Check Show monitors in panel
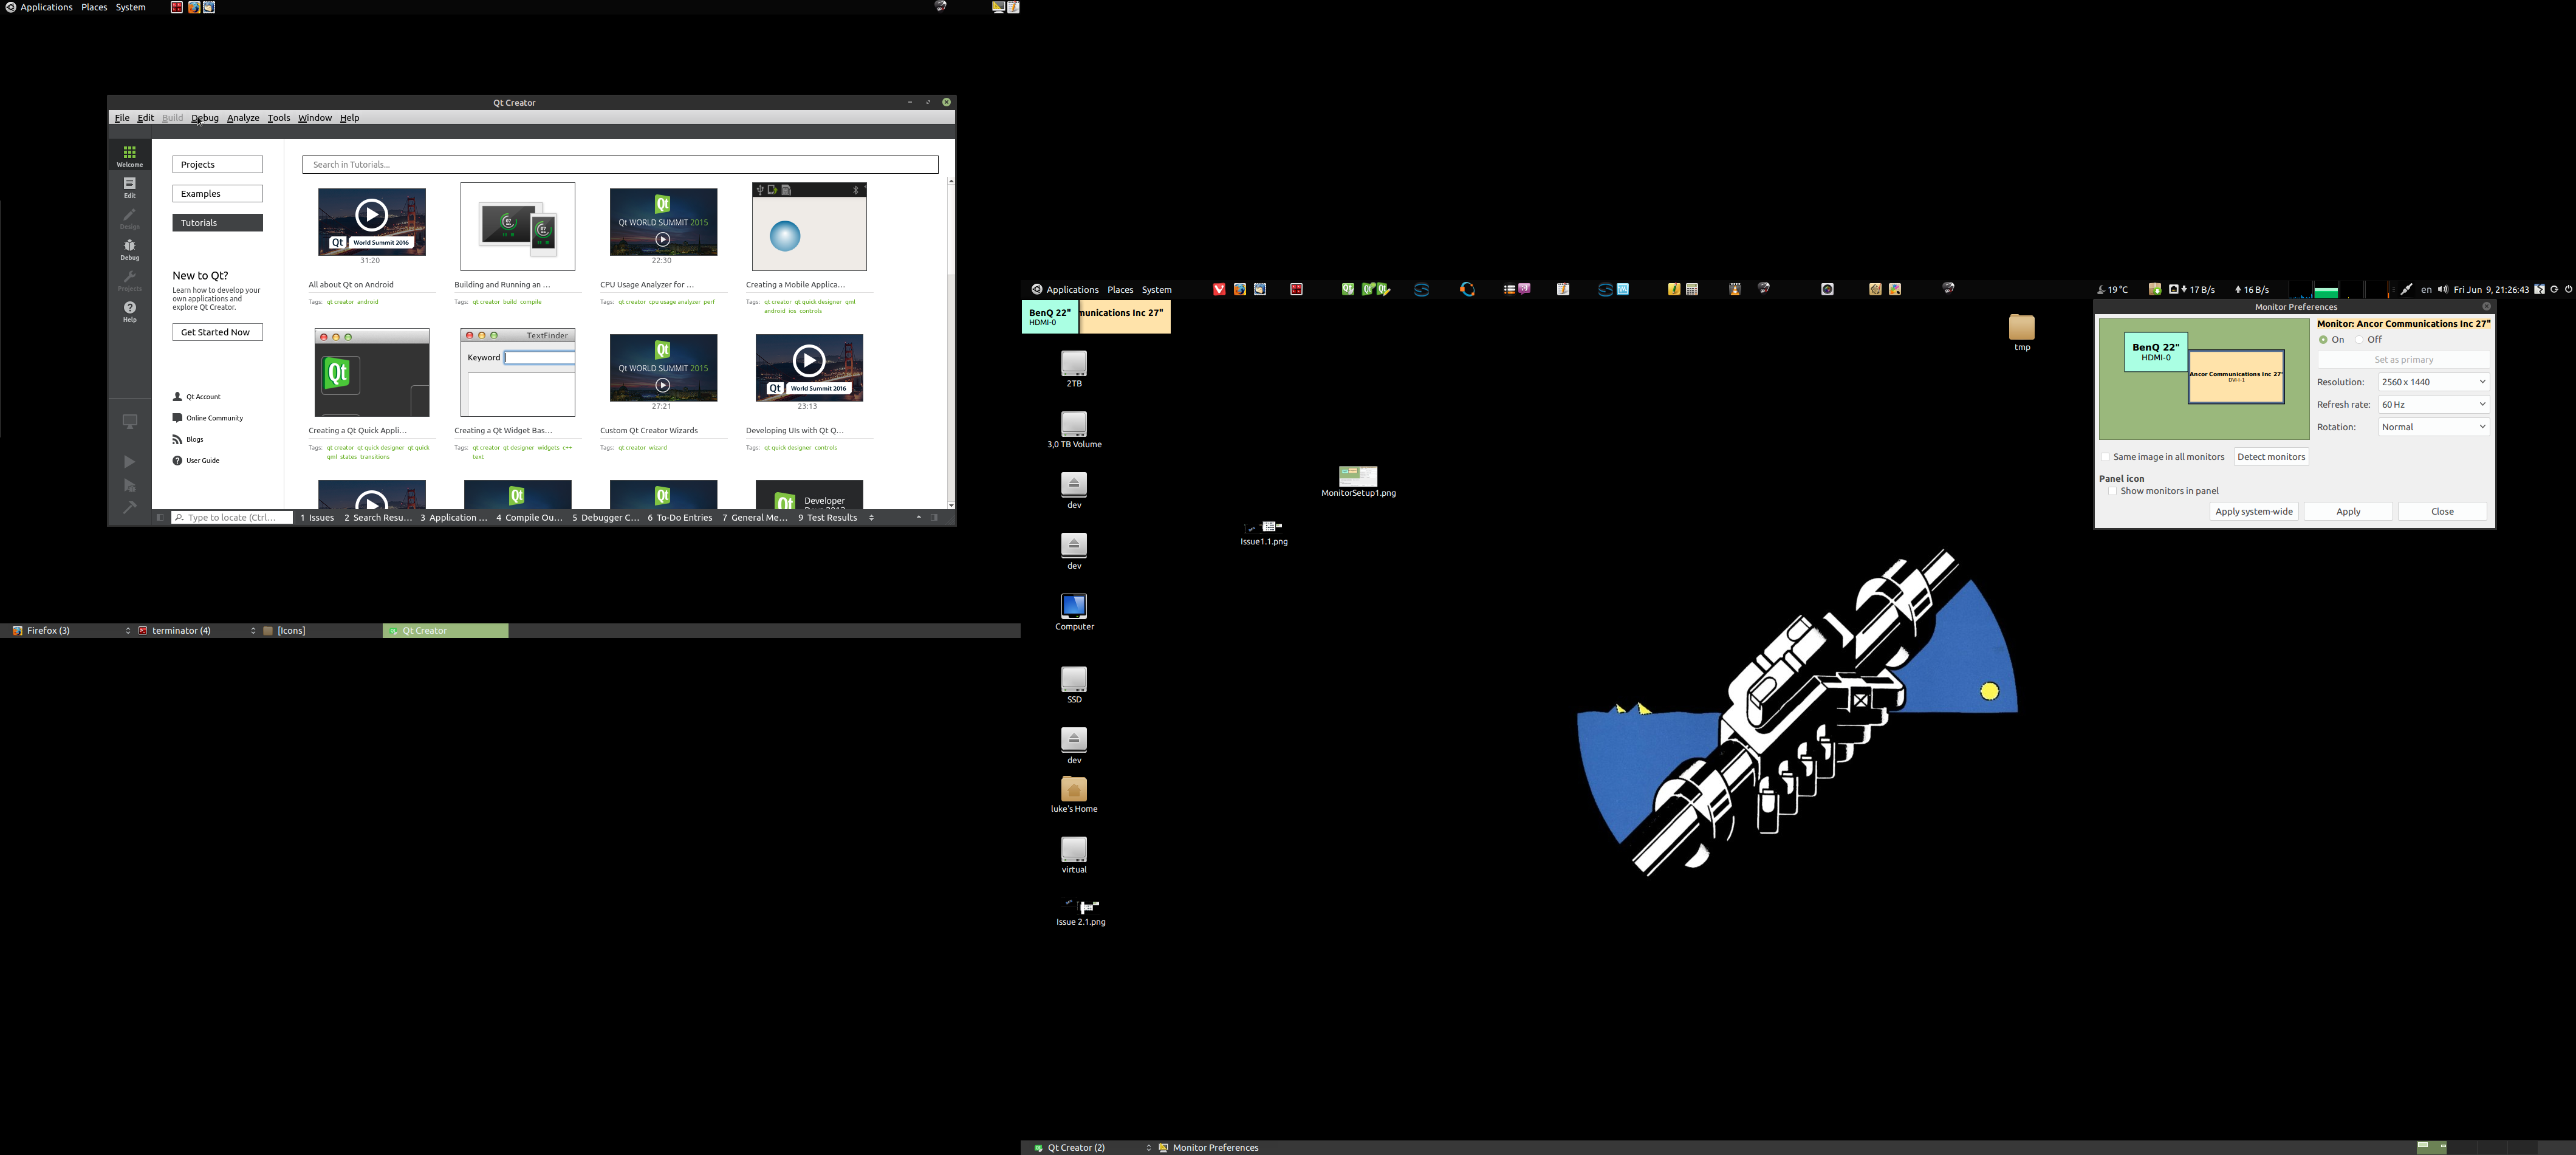 [2112, 491]
